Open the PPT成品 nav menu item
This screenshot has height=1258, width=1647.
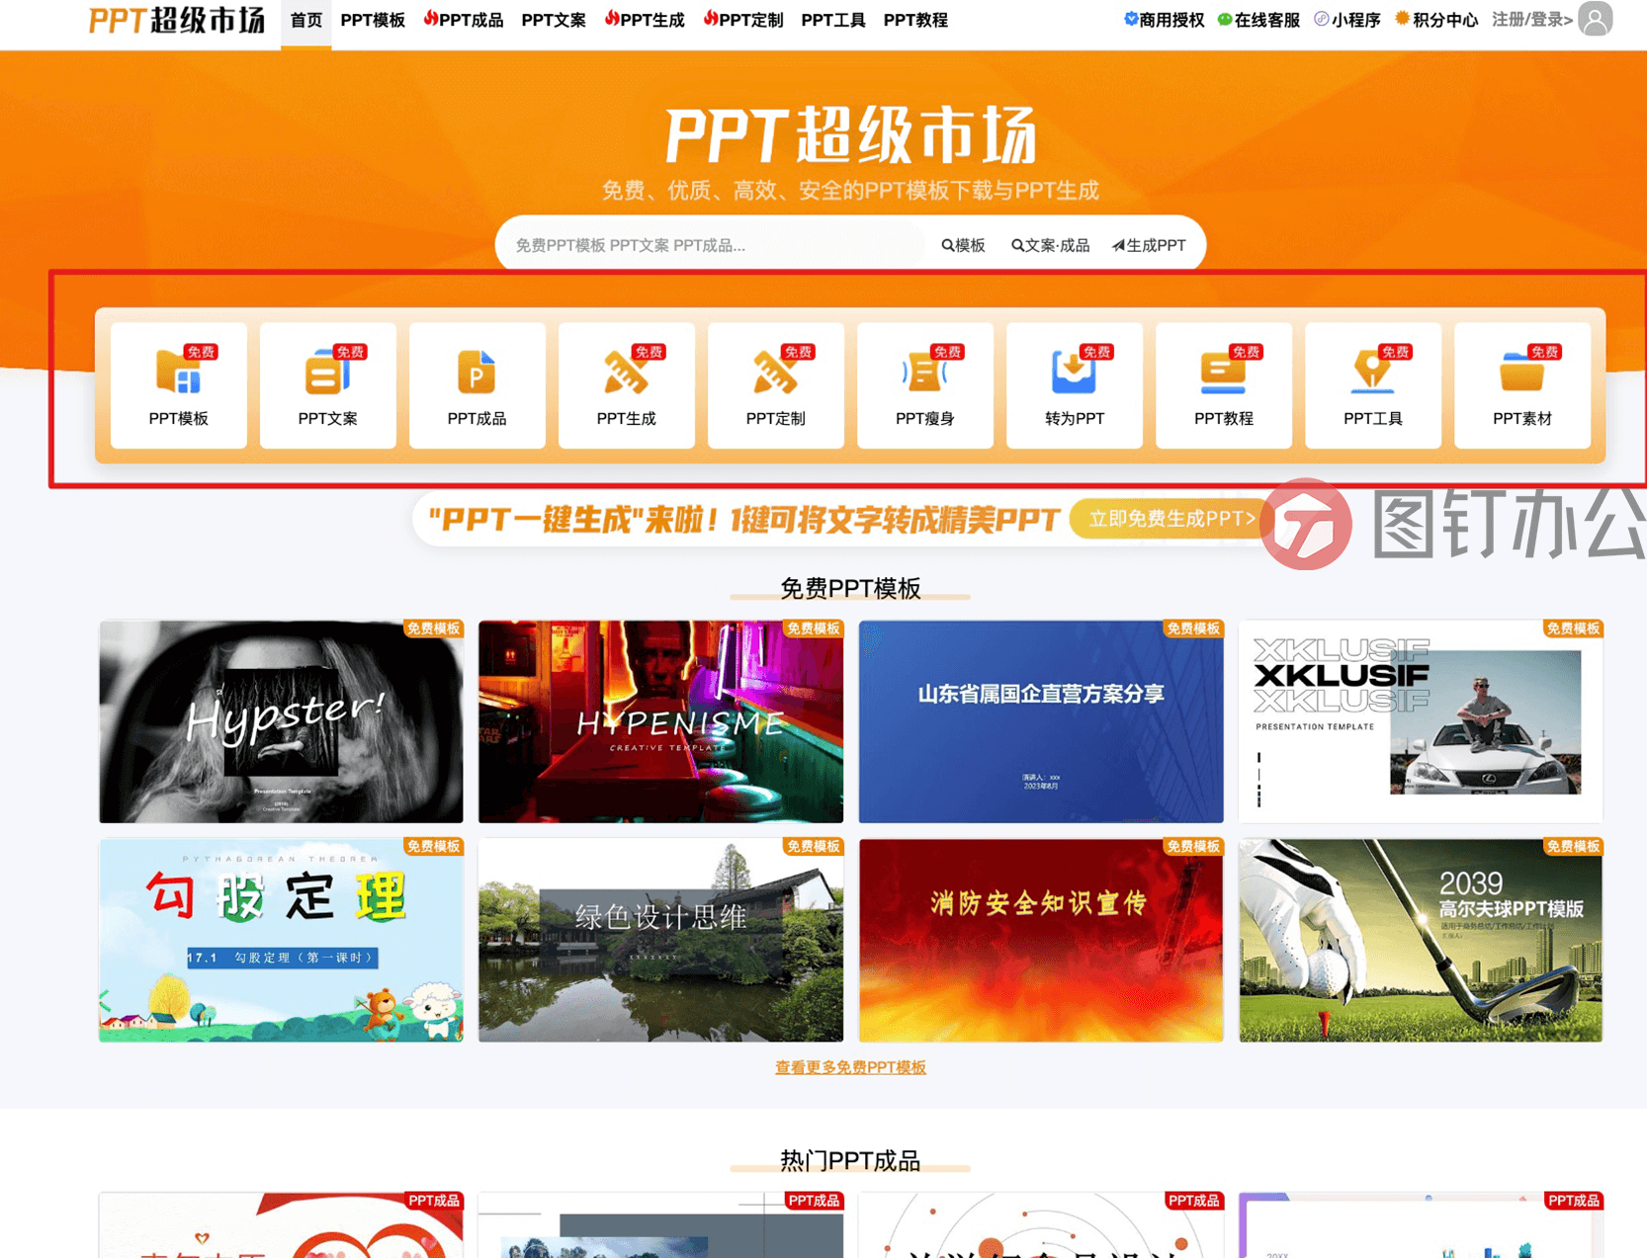(x=464, y=21)
